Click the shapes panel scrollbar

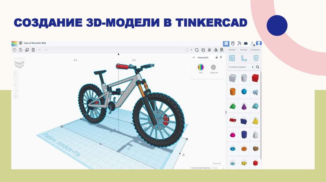click(x=261, y=116)
